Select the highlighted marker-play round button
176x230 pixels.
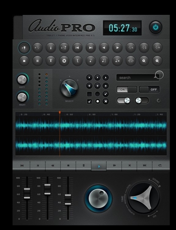click(x=24, y=48)
